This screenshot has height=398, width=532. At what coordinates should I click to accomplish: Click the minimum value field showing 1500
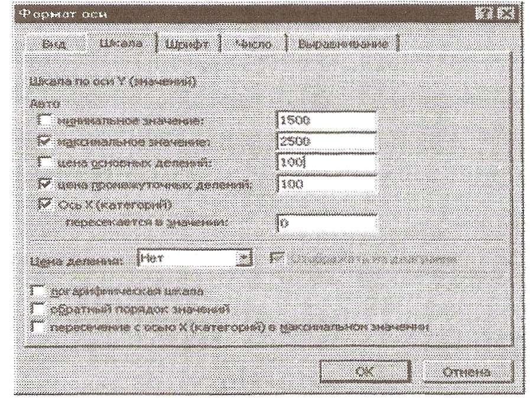pos(326,121)
